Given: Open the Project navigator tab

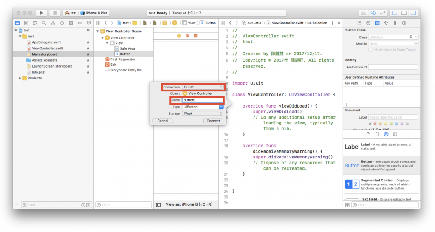Looking at the screenshot, I should tap(17, 23).
